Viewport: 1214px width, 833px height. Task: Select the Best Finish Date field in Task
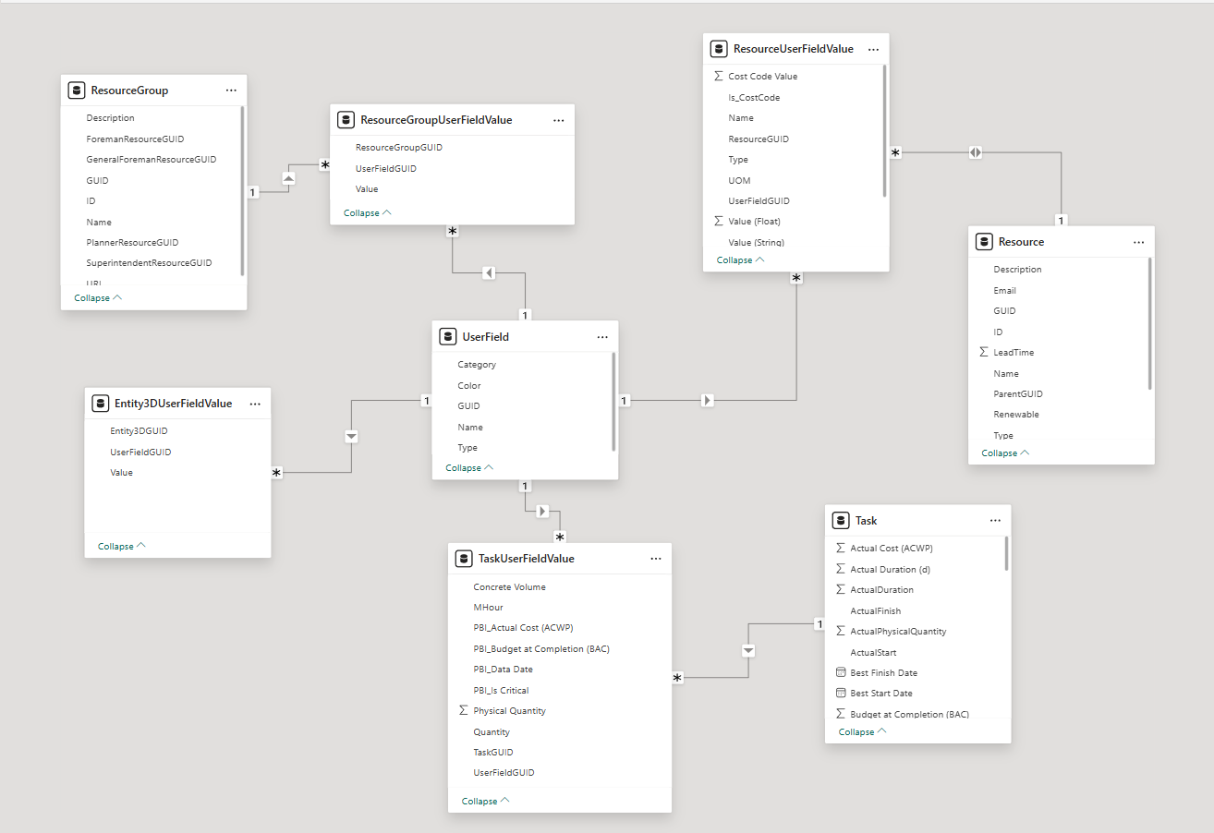(883, 673)
